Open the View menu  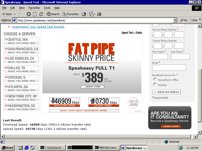click(x=22, y=8)
